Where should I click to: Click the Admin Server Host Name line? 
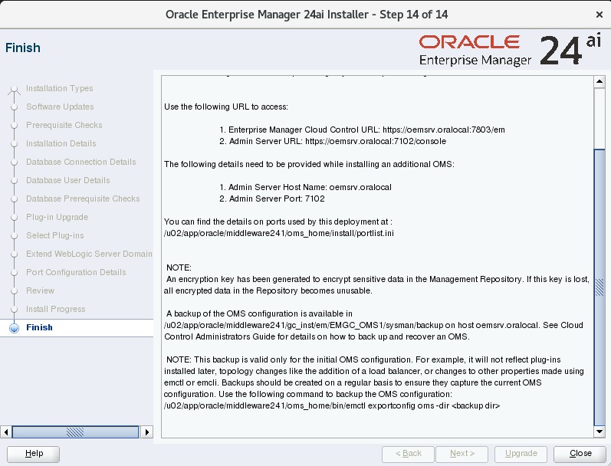coord(305,187)
